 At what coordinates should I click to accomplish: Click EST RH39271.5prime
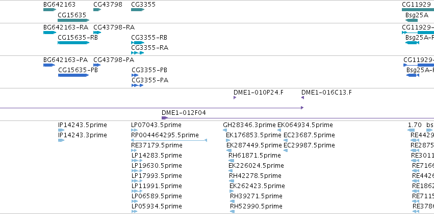[x=257, y=196]
